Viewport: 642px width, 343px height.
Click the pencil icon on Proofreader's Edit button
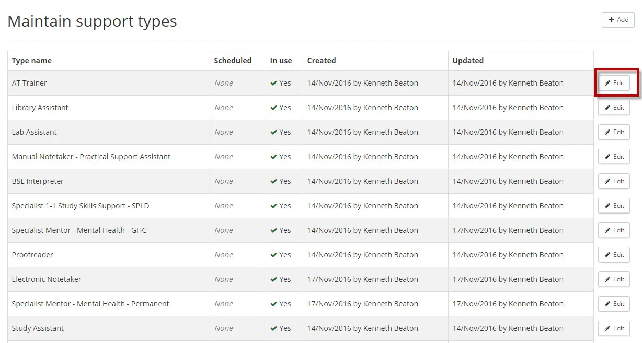coord(607,255)
